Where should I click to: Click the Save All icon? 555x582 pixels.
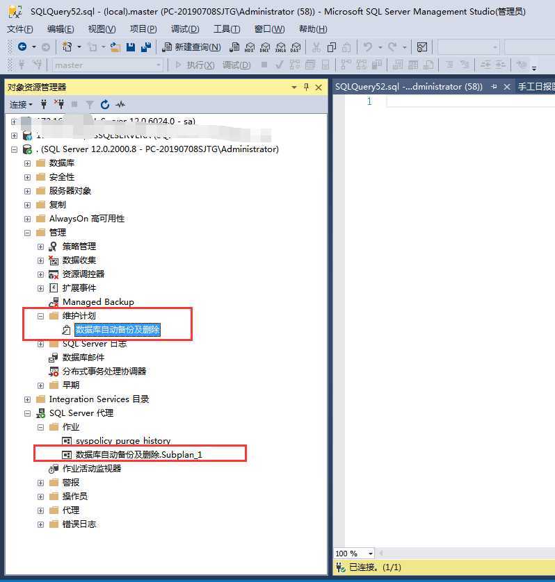[146, 47]
